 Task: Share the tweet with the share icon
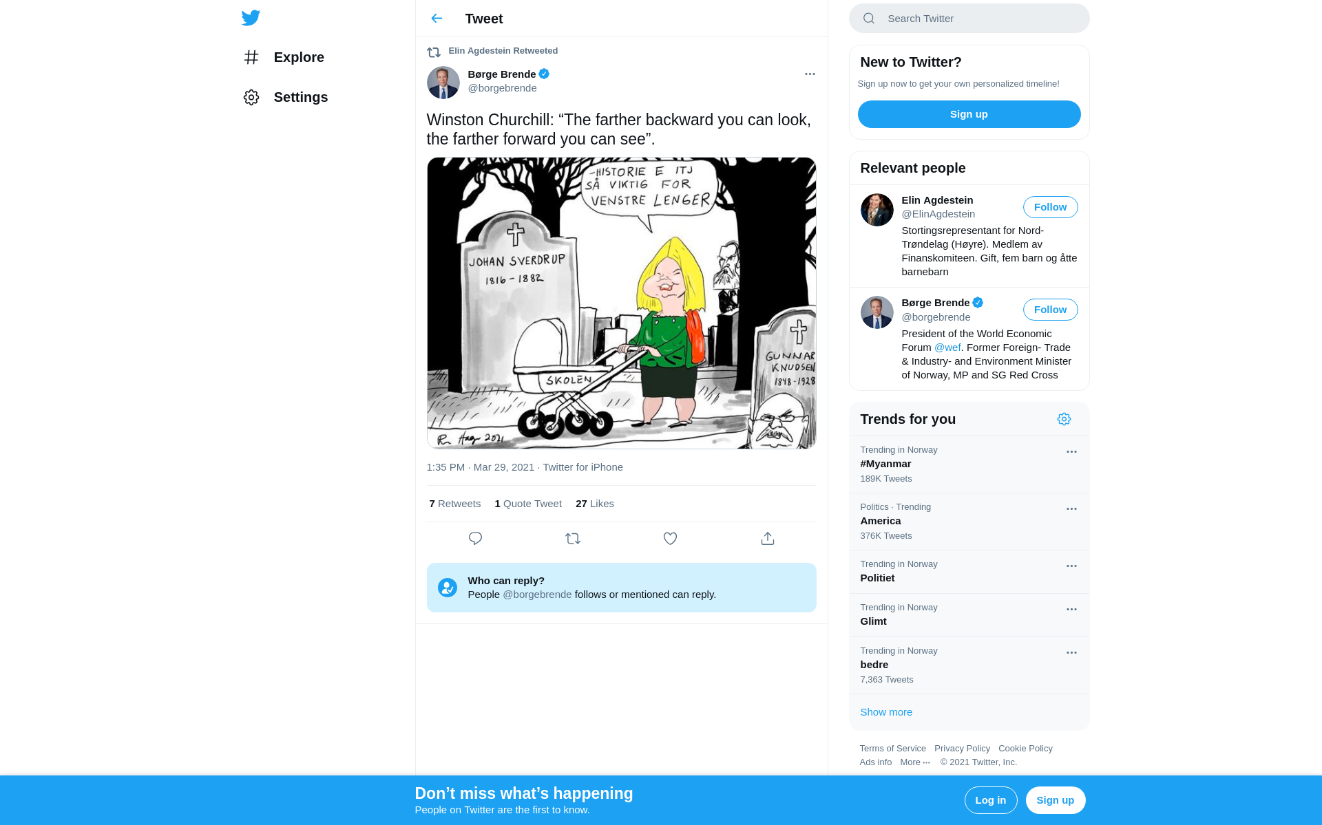(768, 539)
